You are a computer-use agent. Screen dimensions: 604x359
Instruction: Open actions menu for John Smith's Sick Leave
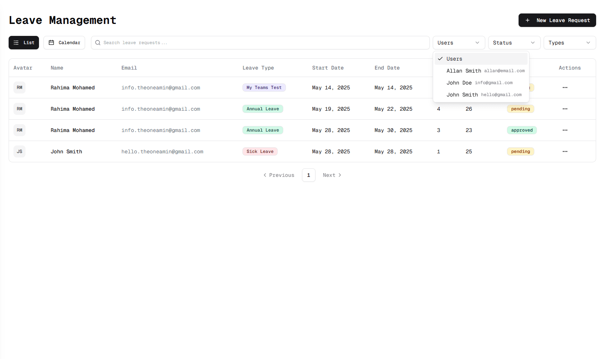565,151
